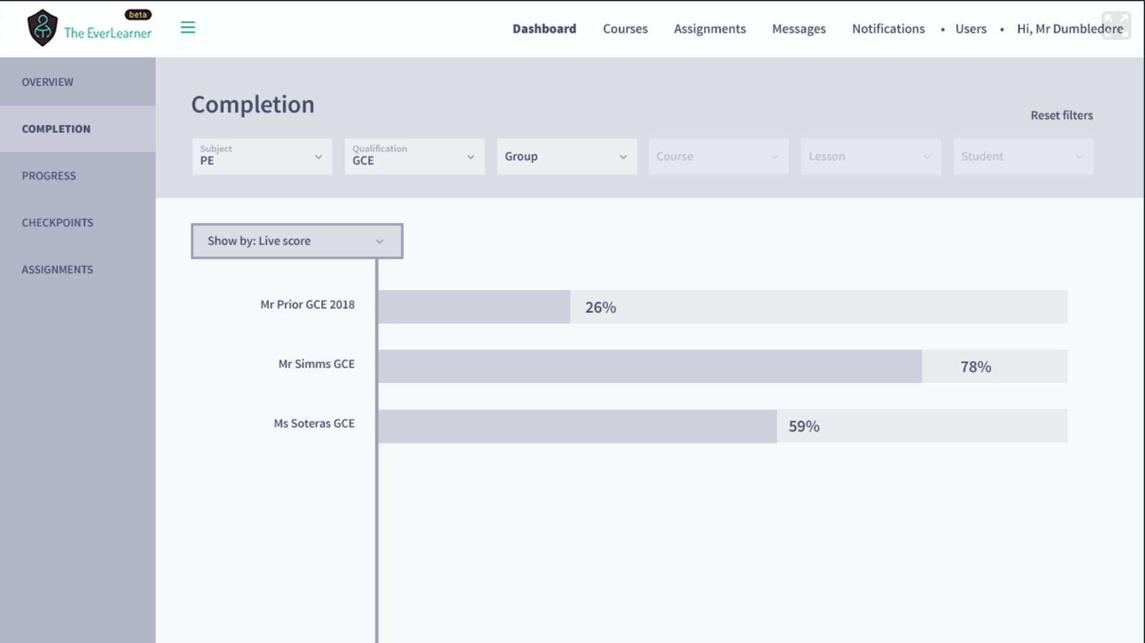Select the Progress sidebar tab

point(78,176)
